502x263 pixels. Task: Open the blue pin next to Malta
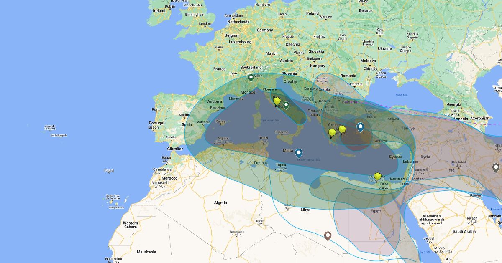(299, 154)
